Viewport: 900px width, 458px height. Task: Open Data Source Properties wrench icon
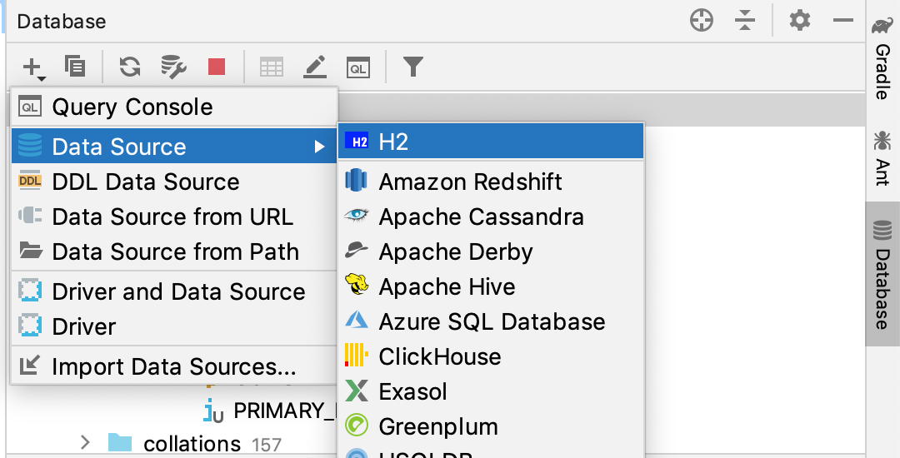click(x=172, y=67)
